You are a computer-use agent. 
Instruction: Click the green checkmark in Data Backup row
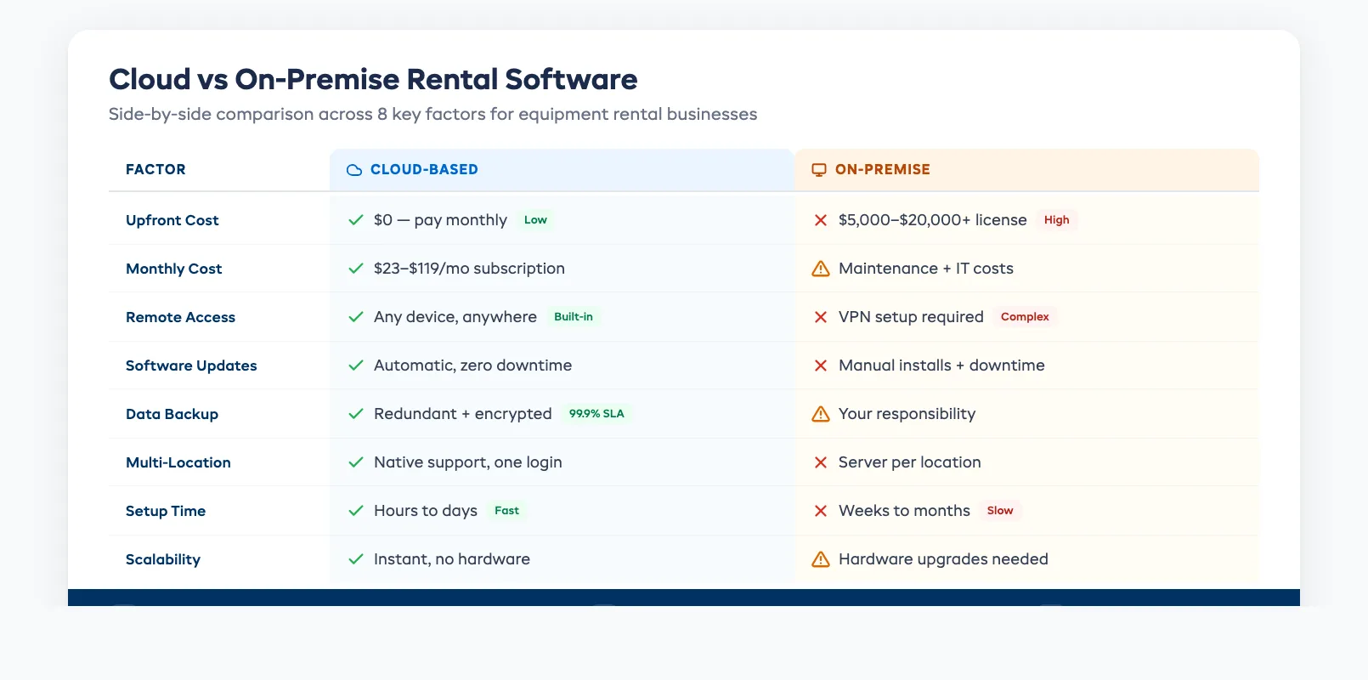coord(356,414)
